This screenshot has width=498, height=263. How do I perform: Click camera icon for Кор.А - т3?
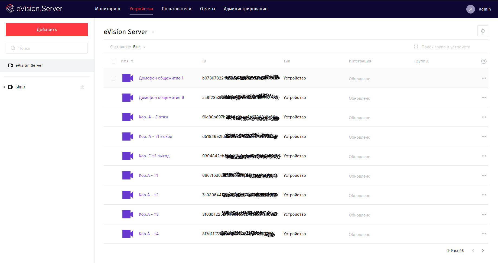click(128, 214)
